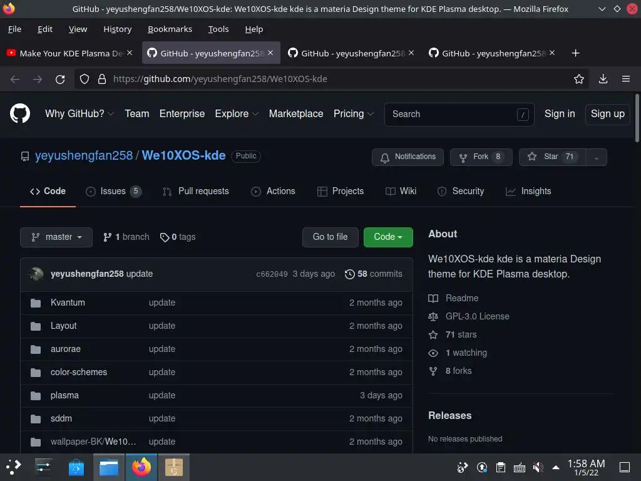
Task: Open the clipboard tray icon
Action: [500, 467]
